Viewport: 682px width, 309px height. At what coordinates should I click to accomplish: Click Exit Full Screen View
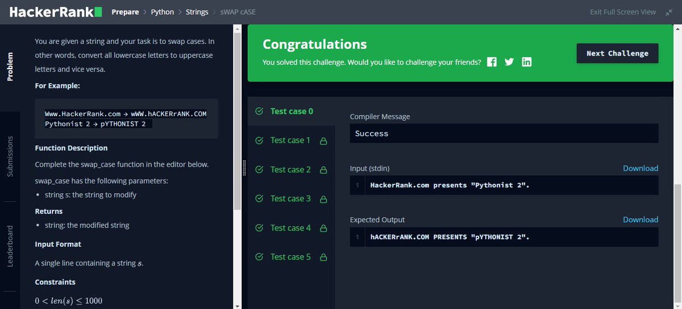tap(623, 12)
